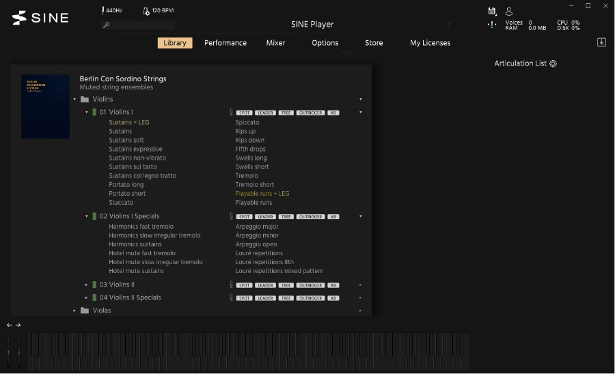Expand the 03 Violins II instrument
Image resolution: width=615 pixels, height=374 pixels.
tap(87, 285)
